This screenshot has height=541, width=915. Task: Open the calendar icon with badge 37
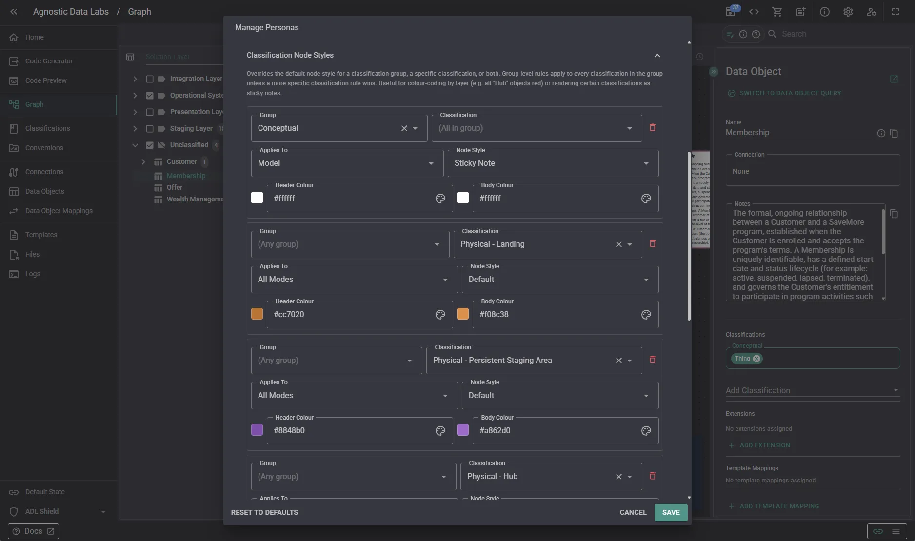click(x=731, y=12)
